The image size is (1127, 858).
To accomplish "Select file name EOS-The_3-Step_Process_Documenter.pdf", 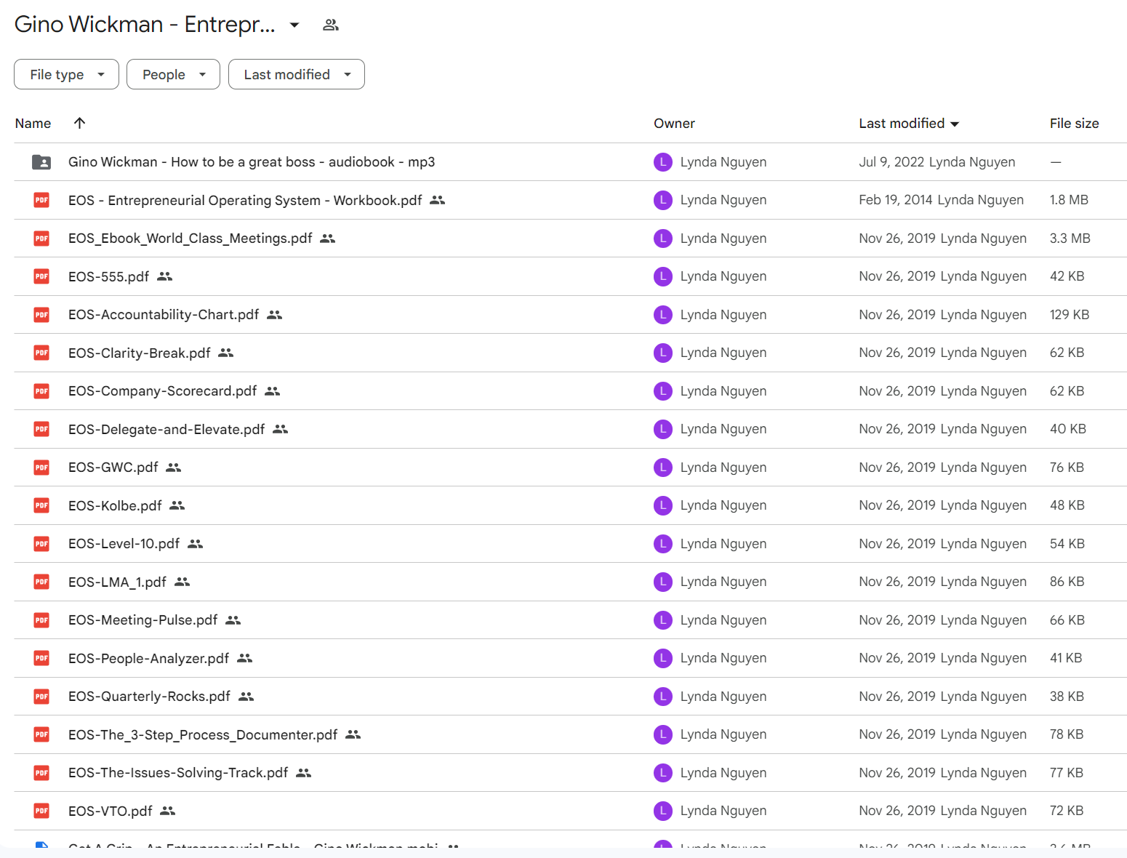I will (x=203, y=734).
